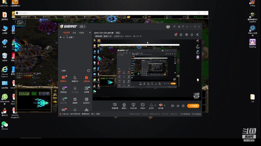Add a new scene with the plus button
The image size is (261, 146).
pos(90,33)
